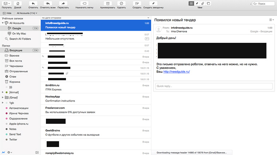This screenshot has width=277, height=155.
Task: Open the search magnifier options dropdown
Action: (255, 4)
